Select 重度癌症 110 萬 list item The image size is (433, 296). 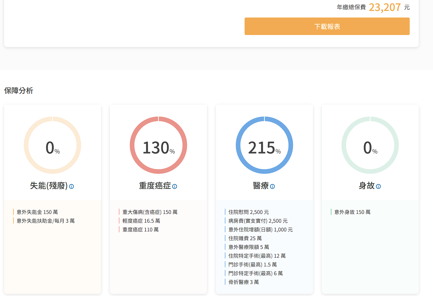[140, 230]
